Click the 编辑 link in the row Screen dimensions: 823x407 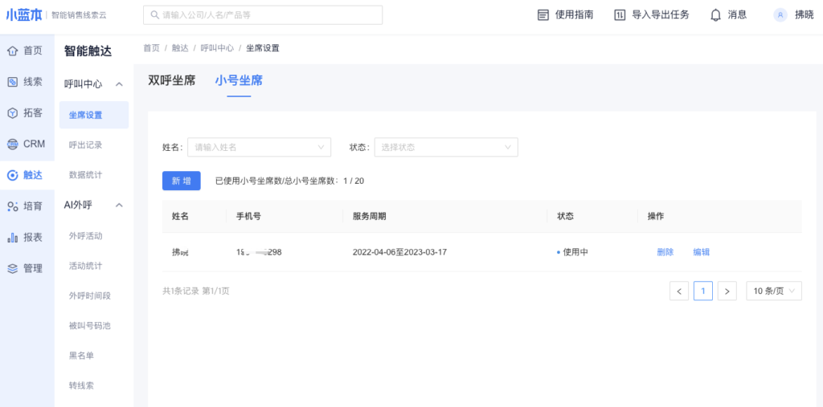point(701,252)
